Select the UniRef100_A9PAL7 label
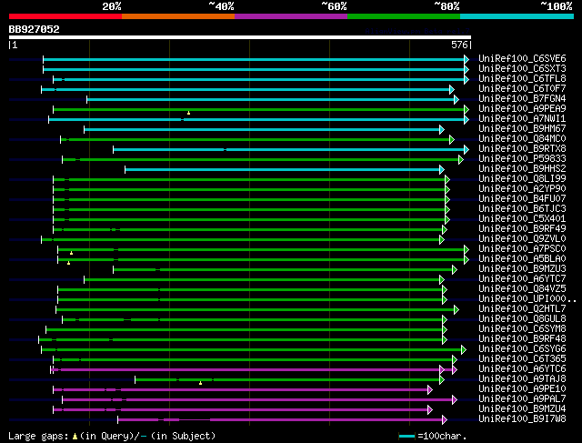 [522, 399]
